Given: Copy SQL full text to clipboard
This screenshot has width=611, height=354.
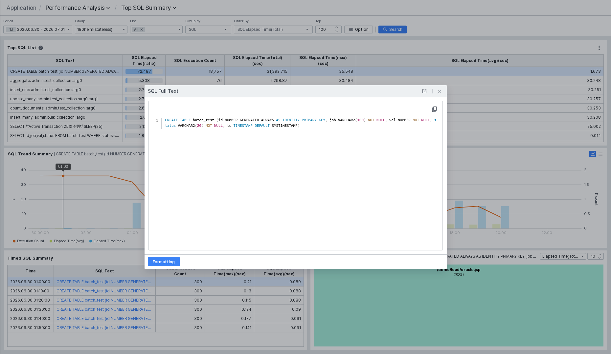Looking at the screenshot, I should pyautogui.click(x=434, y=109).
